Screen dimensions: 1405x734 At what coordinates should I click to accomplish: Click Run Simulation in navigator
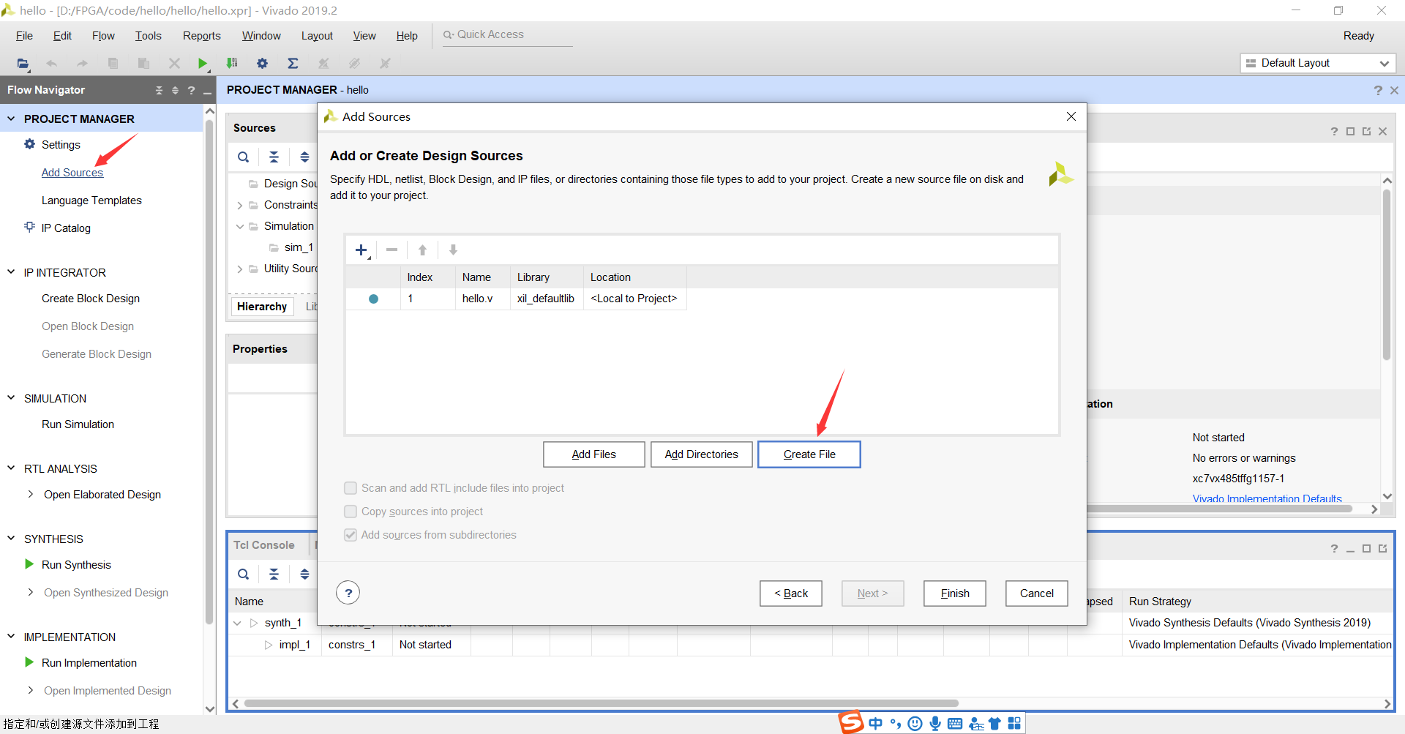78,424
